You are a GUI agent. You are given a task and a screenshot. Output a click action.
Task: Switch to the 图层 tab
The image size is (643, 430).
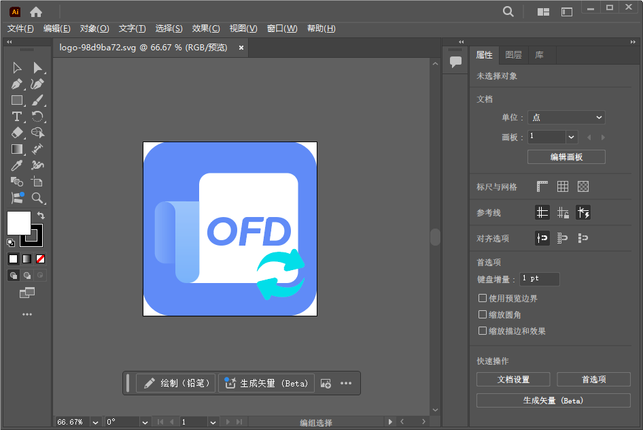pos(513,54)
